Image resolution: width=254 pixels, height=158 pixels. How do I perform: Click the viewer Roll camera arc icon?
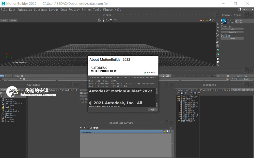(115, 20)
